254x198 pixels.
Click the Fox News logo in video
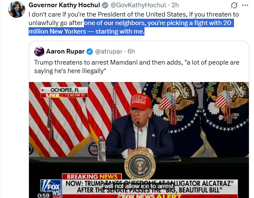pyautogui.click(x=51, y=188)
